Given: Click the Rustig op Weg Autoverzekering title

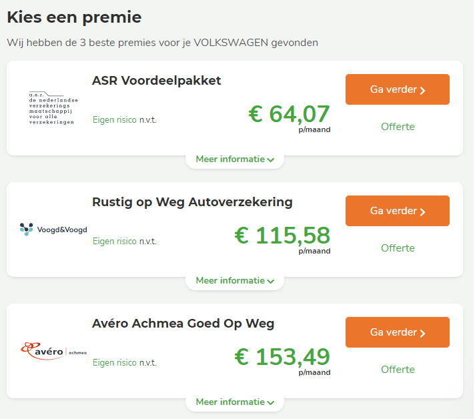Looking at the screenshot, I should [x=192, y=202].
